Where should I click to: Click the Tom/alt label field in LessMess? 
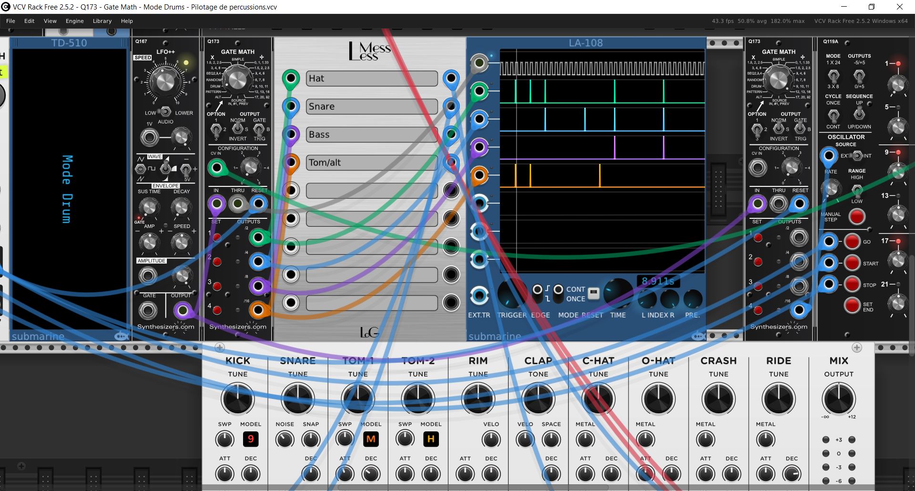(x=372, y=163)
